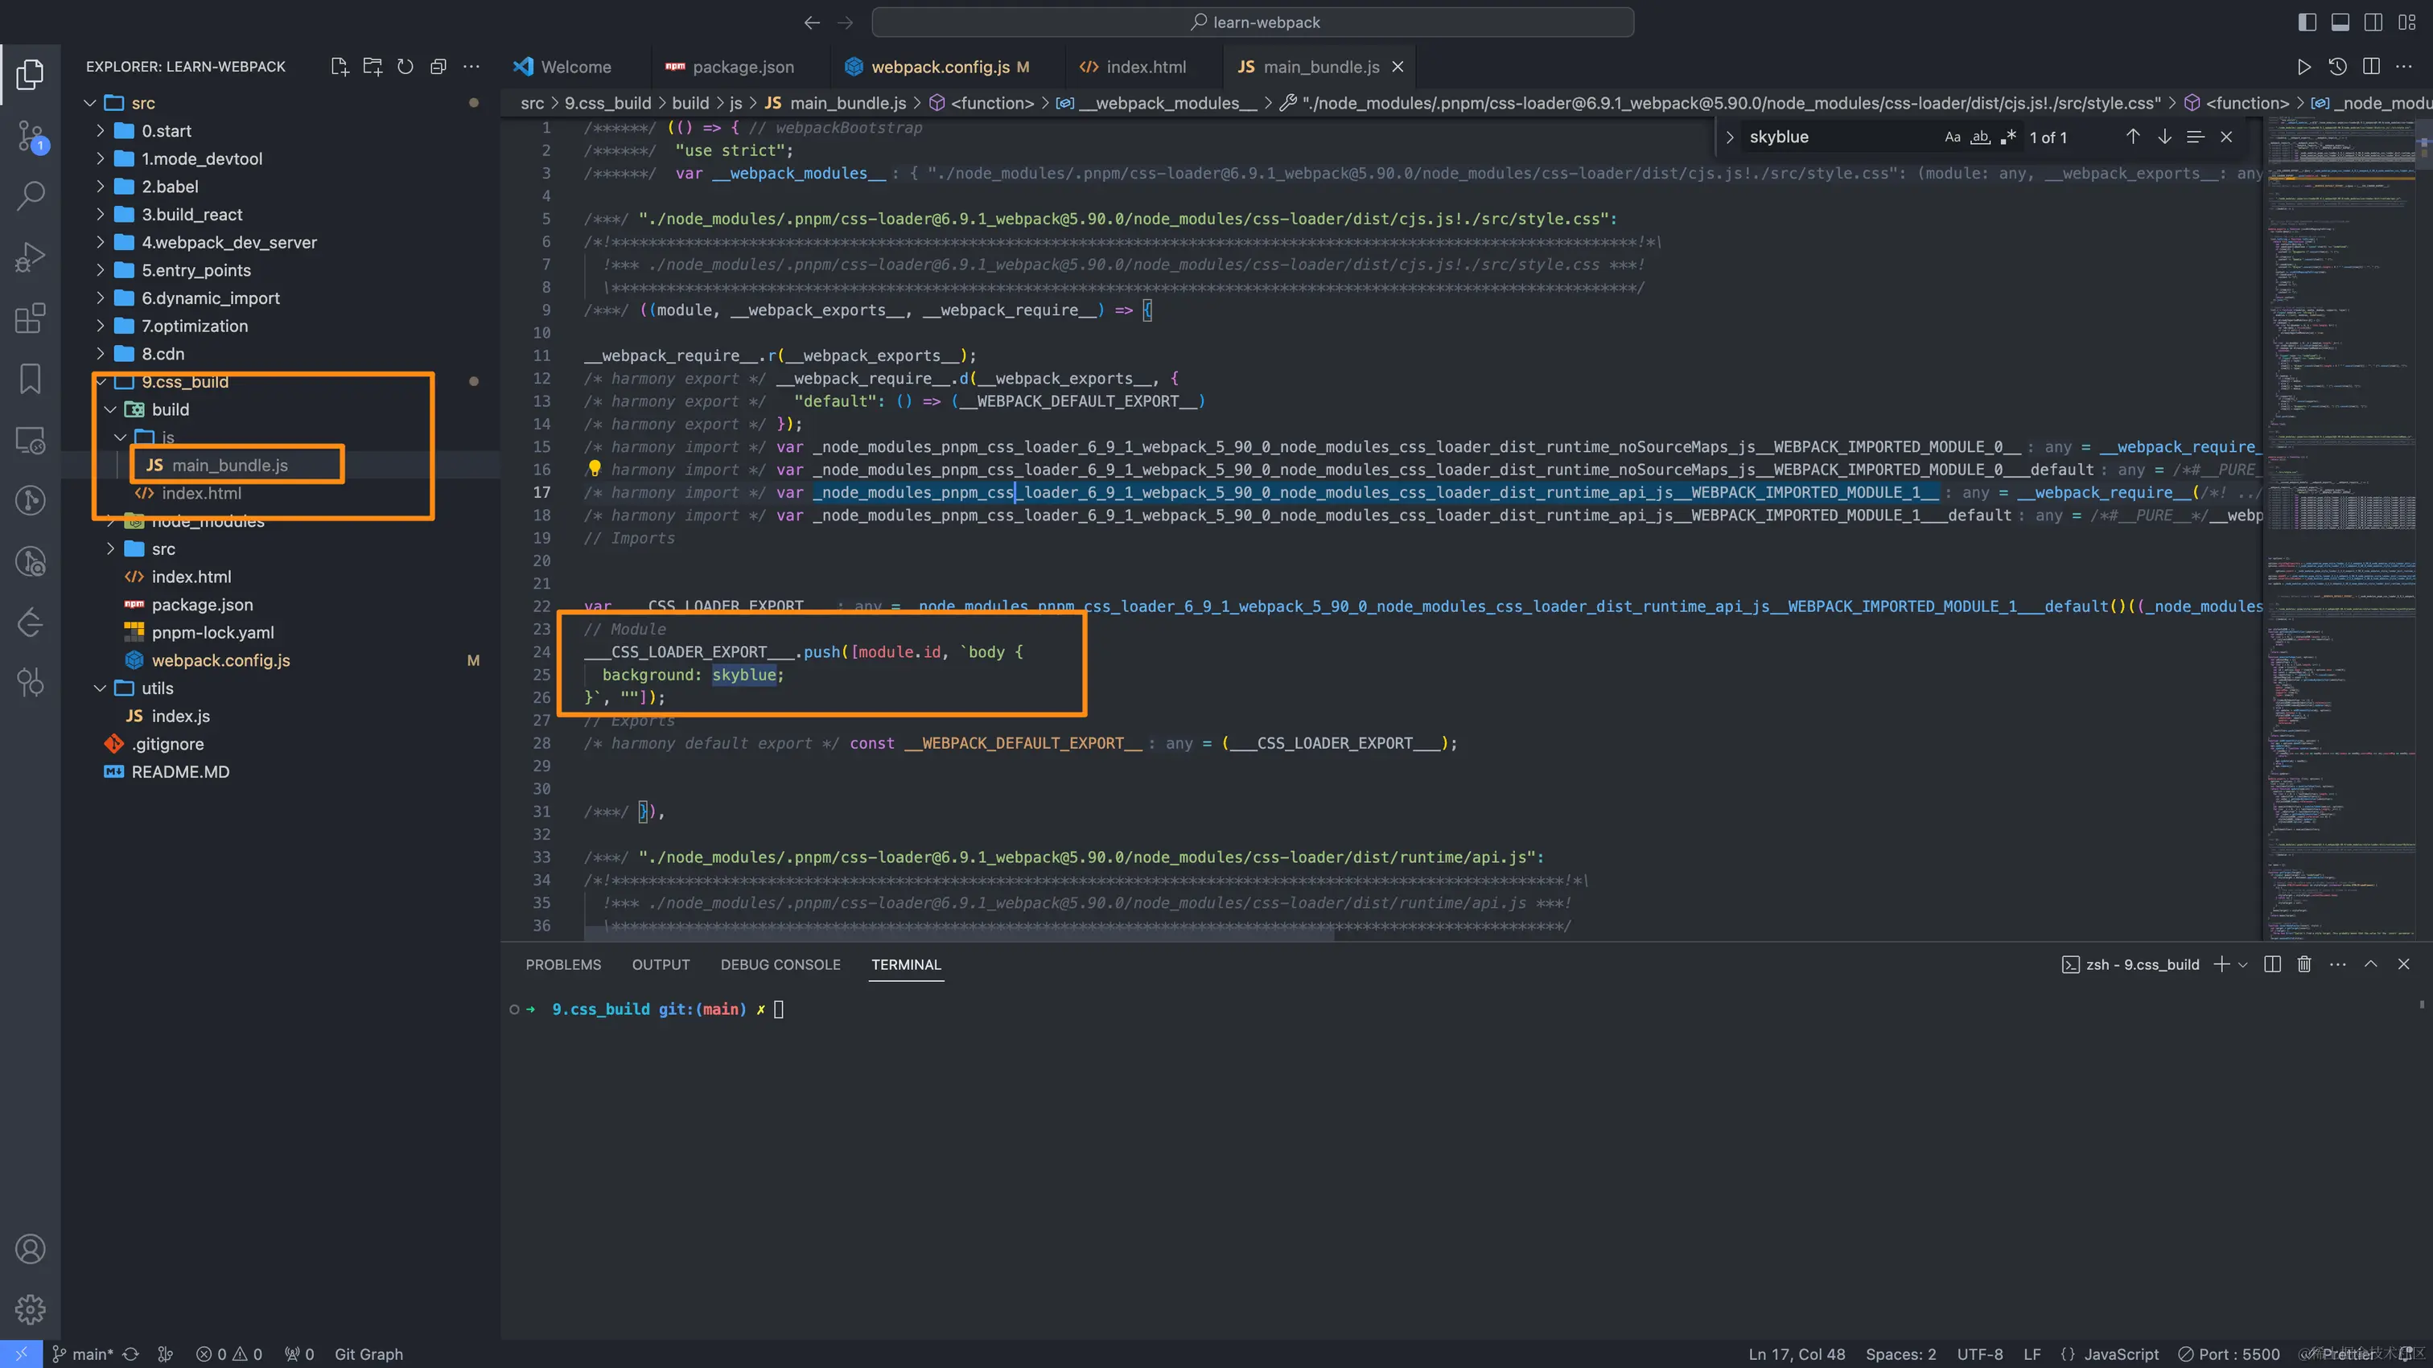Open the Extensions view
The height and width of the screenshot is (1368, 2433).
pos(31,318)
